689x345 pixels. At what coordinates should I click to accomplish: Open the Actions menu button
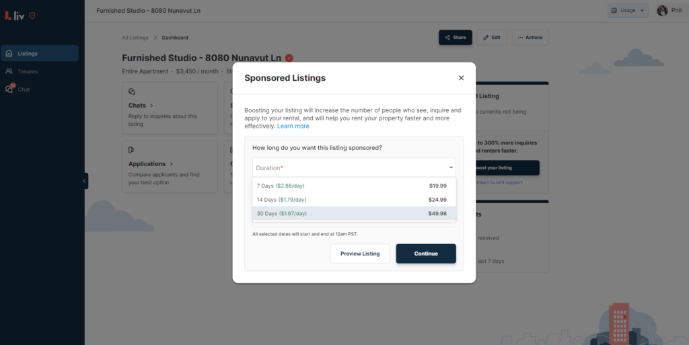(x=530, y=37)
